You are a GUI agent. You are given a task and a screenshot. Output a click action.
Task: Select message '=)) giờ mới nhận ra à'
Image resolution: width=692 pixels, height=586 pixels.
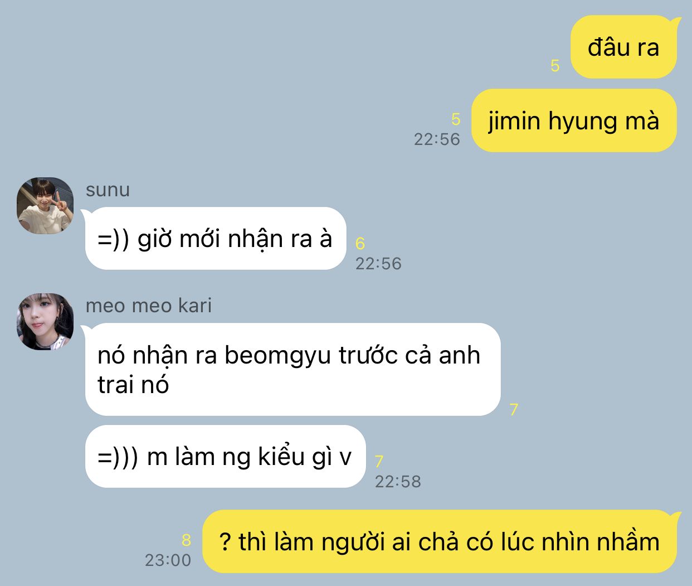(215, 239)
